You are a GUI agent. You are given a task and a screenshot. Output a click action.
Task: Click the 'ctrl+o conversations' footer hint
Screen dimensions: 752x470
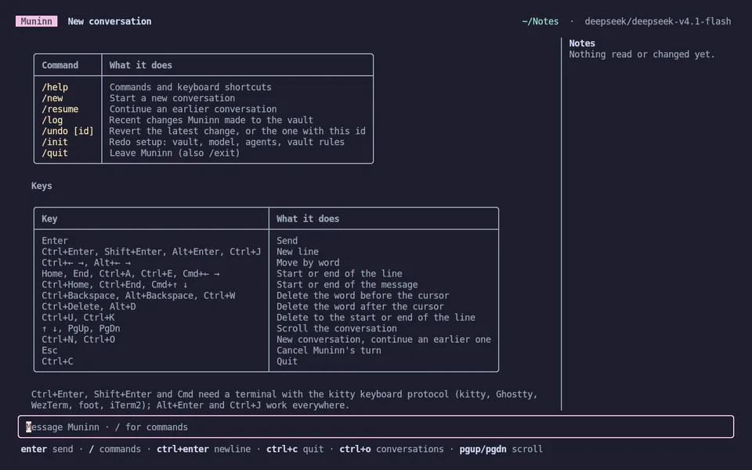(392, 449)
